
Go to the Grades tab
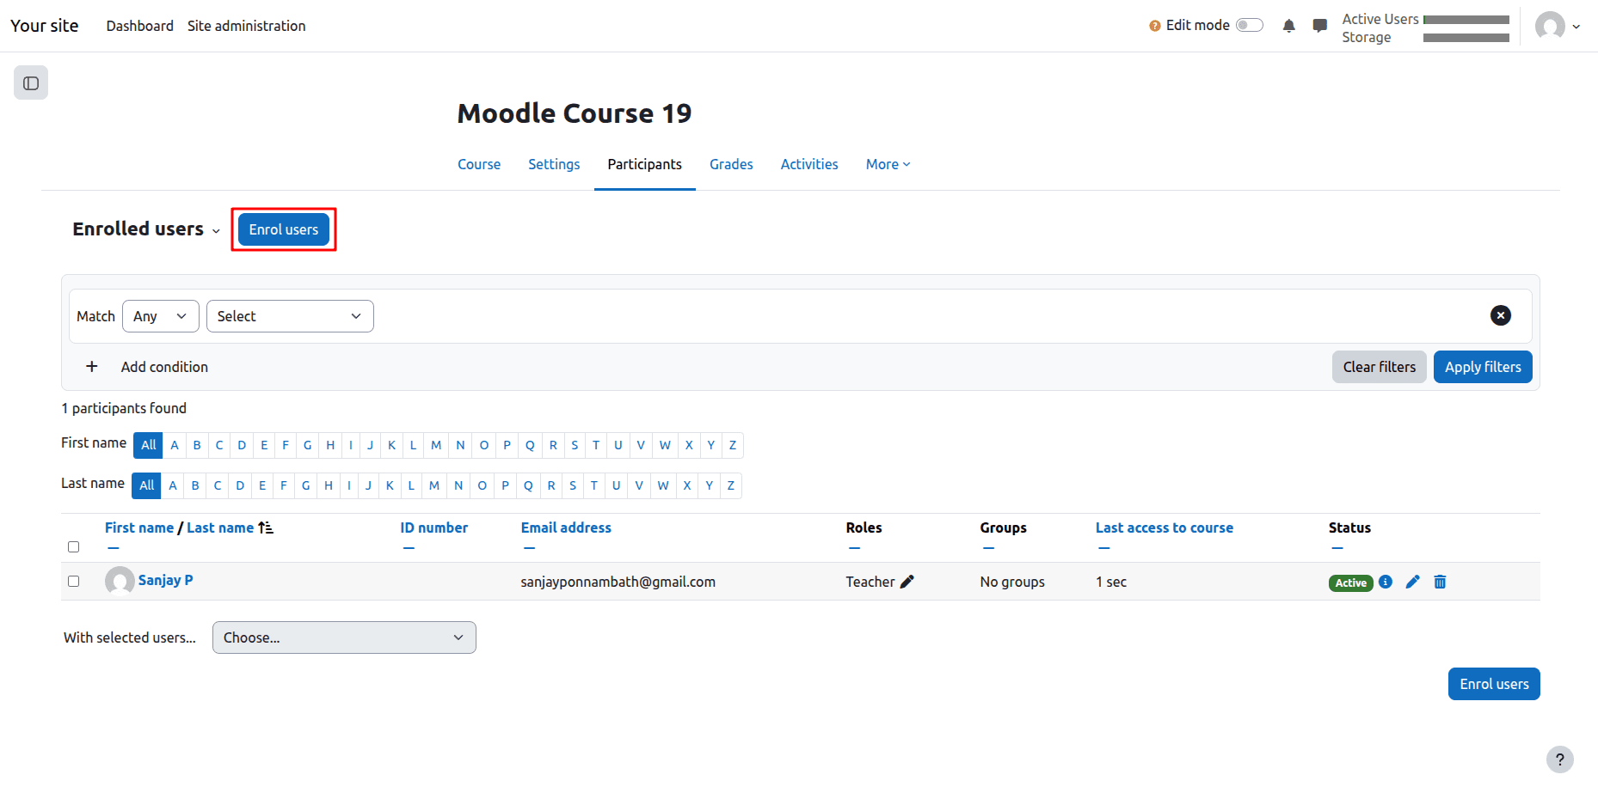pyautogui.click(x=731, y=164)
